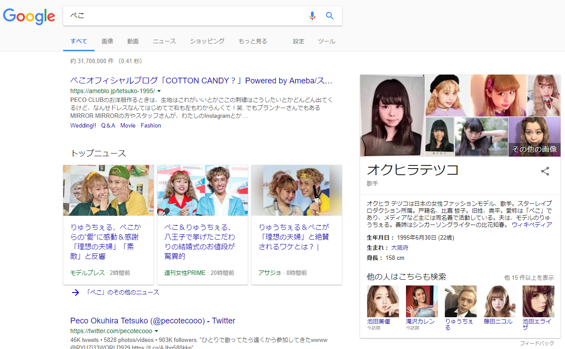Click the フィードバック link

[537, 343]
